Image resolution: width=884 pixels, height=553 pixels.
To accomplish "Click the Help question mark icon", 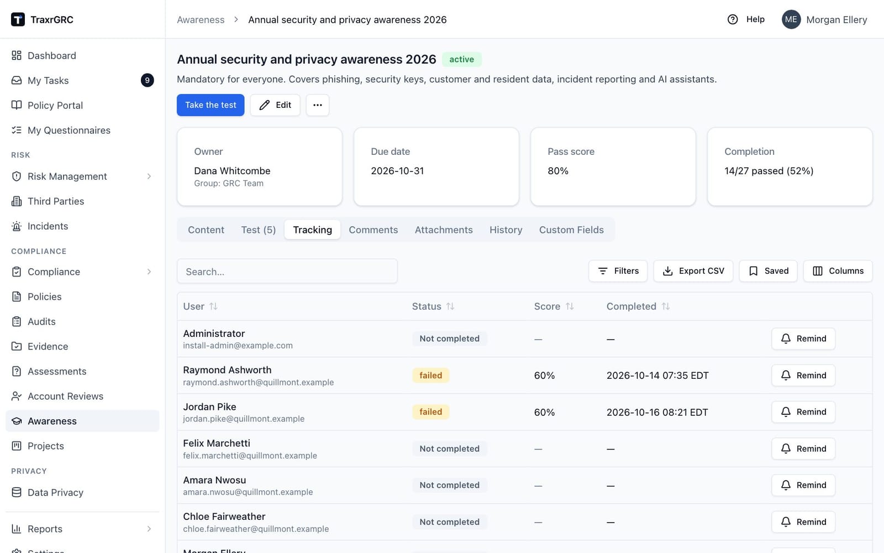I will click(x=733, y=19).
